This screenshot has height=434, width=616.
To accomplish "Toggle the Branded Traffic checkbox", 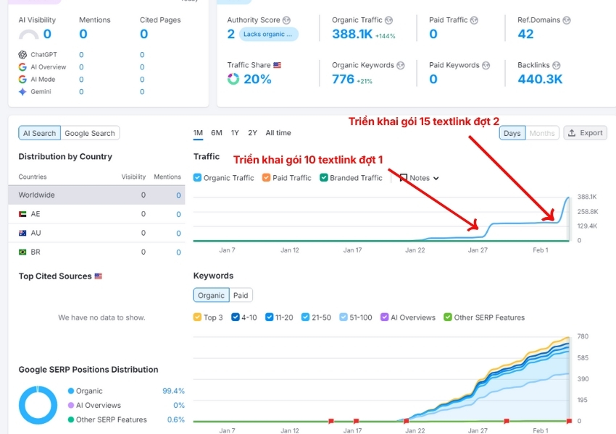I will 324,178.
